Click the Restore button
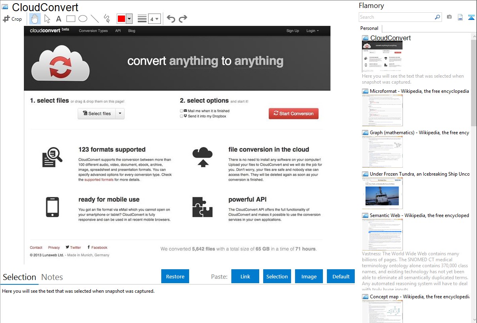The image size is (477, 323). click(x=175, y=276)
